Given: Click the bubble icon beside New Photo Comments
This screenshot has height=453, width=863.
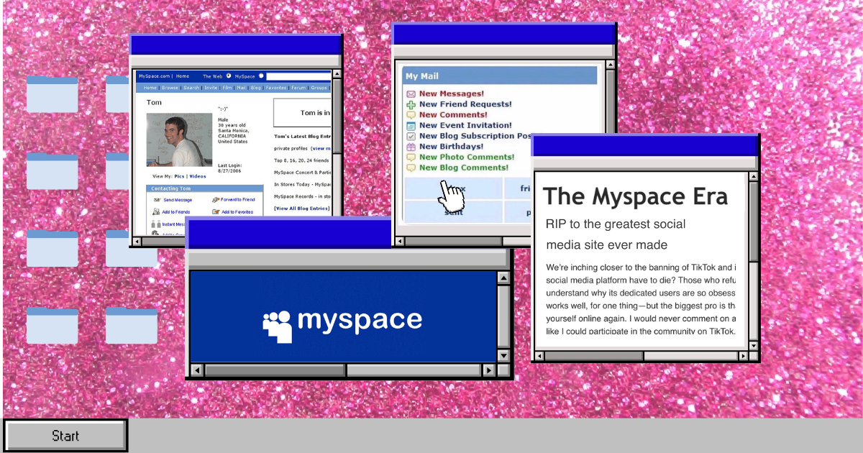Looking at the screenshot, I should pyautogui.click(x=411, y=157).
